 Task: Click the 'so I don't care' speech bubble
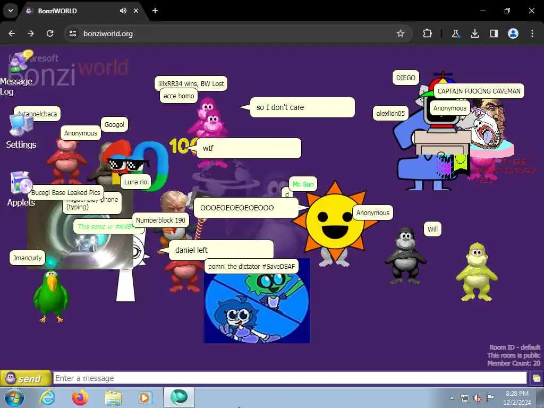click(302, 107)
